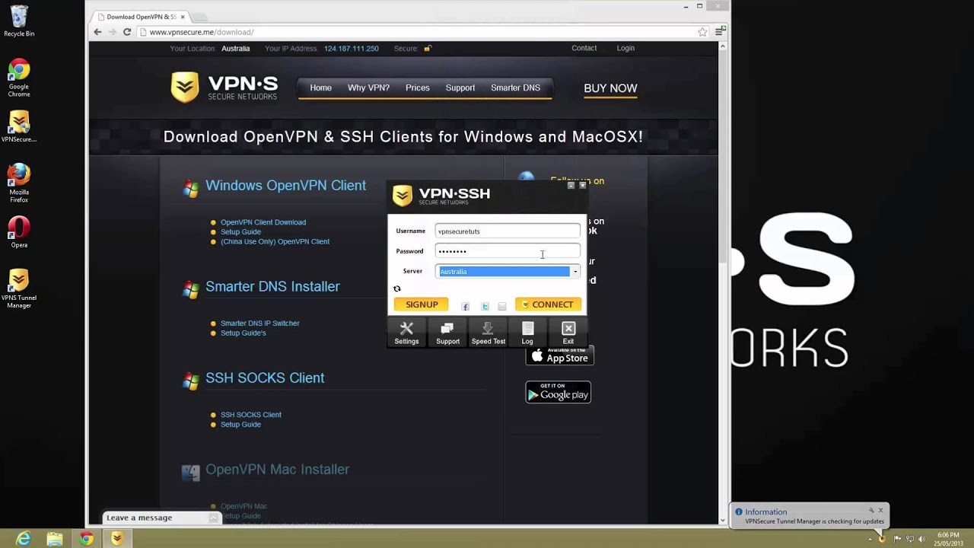974x548 pixels.
Task: Click the Get it on Google Play badge
Action: pyautogui.click(x=558, y=392)
